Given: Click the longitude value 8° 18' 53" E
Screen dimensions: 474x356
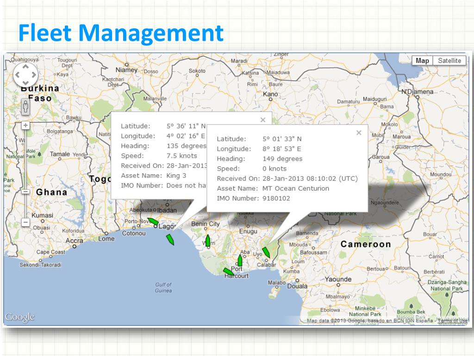Looking at the screenshot, I should (x=282, y=149).
